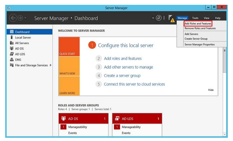Click Manageability alert badge in AD DS tile
The height and width of the screenshot is (141, 233).
pyautogui.click(x=63, y=127)
